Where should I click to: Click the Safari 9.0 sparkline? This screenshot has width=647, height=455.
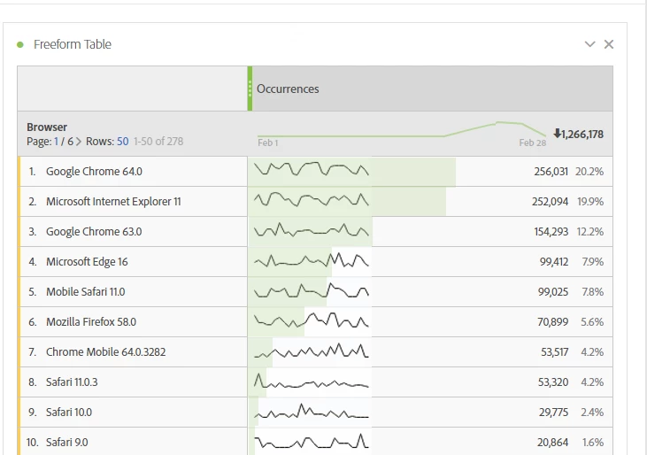[312, 441]
